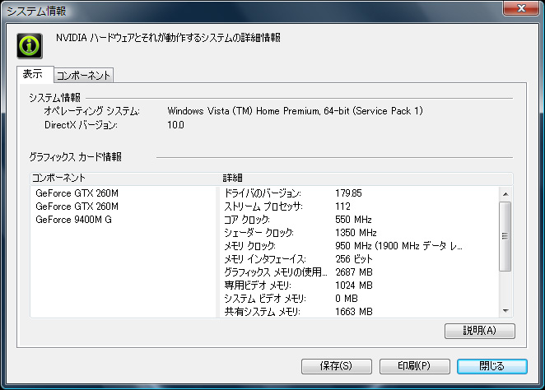Click the scrollbar up arrow in details list
This screenshot has height=390, width=545.
click(x=505, y=194)
